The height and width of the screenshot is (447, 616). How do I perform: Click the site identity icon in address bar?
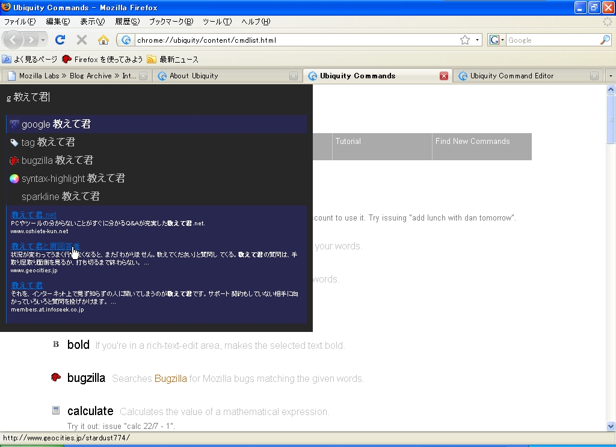(x=126, y=40)
